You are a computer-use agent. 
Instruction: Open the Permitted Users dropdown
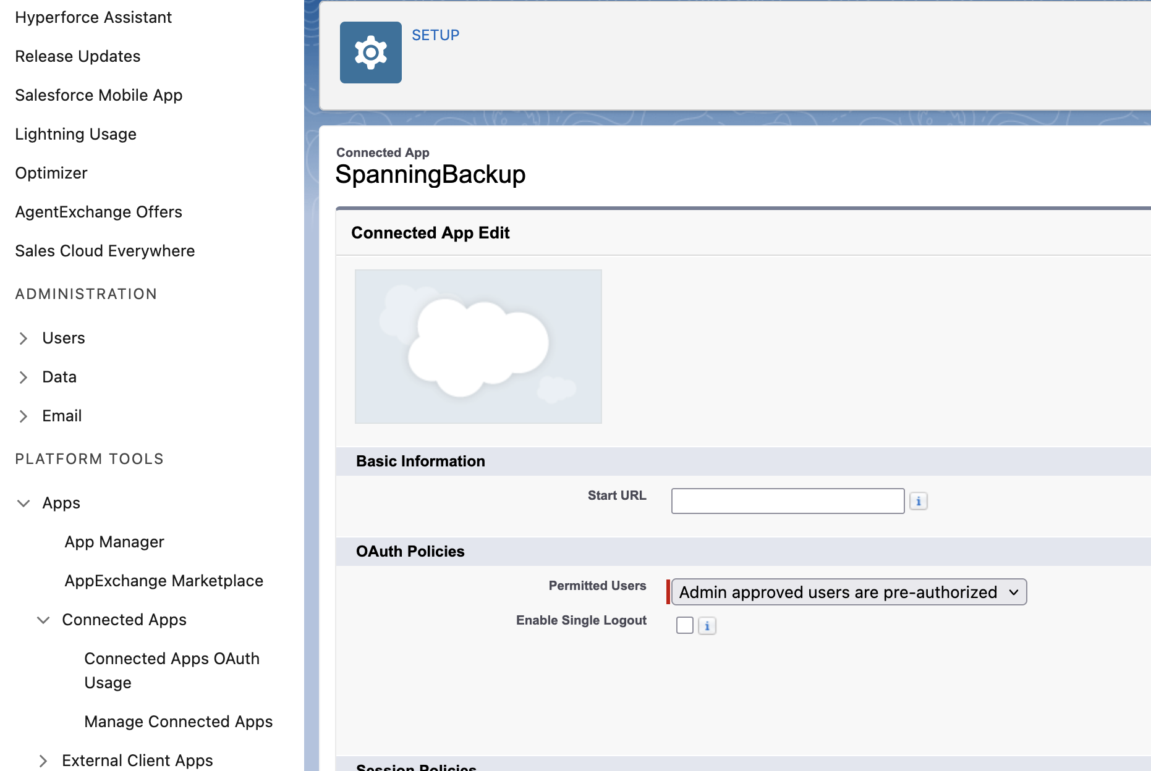tap(849, 592)
